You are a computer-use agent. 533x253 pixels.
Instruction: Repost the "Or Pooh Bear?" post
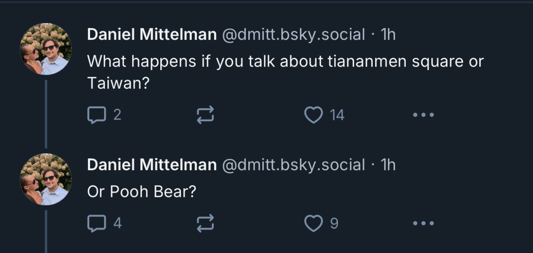coord(206,223)
